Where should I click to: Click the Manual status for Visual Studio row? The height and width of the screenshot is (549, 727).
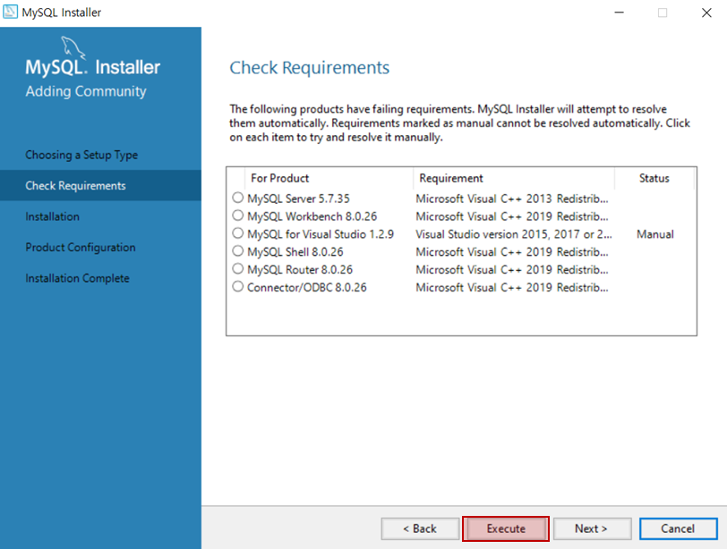[655, 234]
